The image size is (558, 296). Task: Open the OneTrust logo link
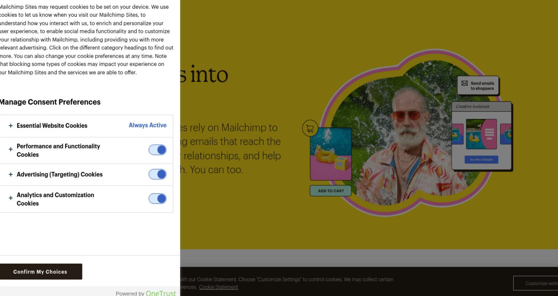161,293
